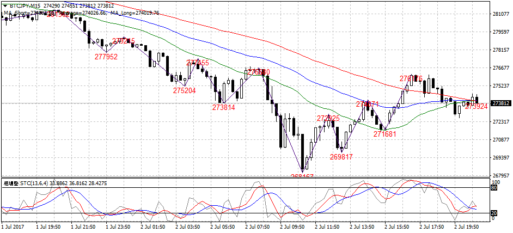The width and height of the screenshot is (513, 233).
Task: Click the 269817 swing low label
Action: click(341, 156)
